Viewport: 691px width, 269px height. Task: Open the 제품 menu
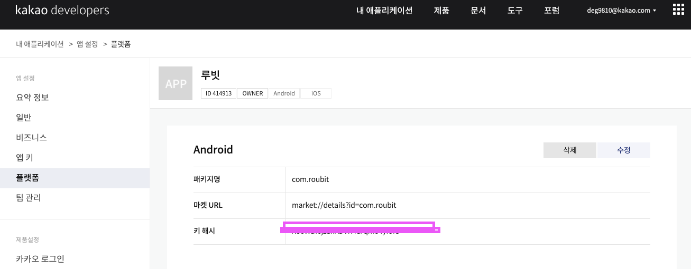[x=441, y=11]
